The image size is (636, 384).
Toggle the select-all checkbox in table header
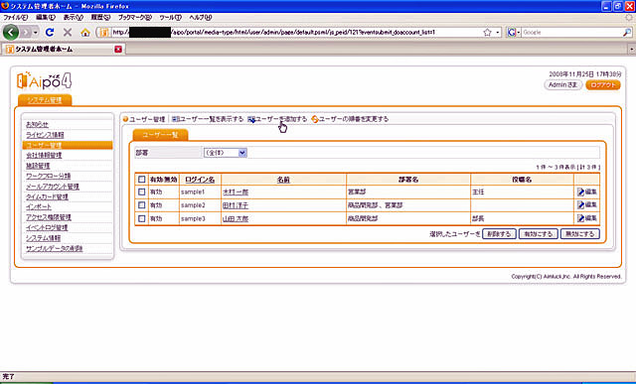[141, 179]
